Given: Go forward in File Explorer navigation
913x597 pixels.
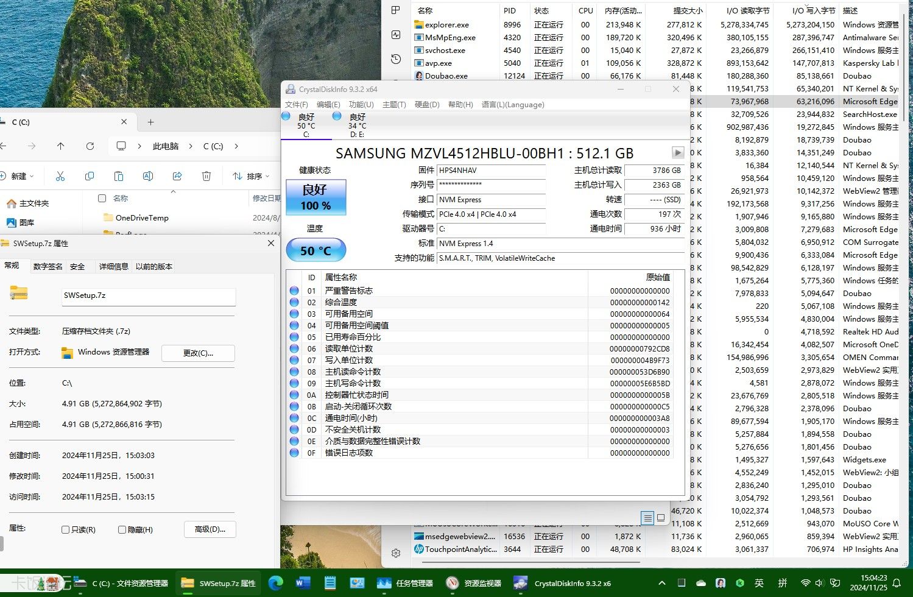Looking at the screenshot, I should point(32,146).
